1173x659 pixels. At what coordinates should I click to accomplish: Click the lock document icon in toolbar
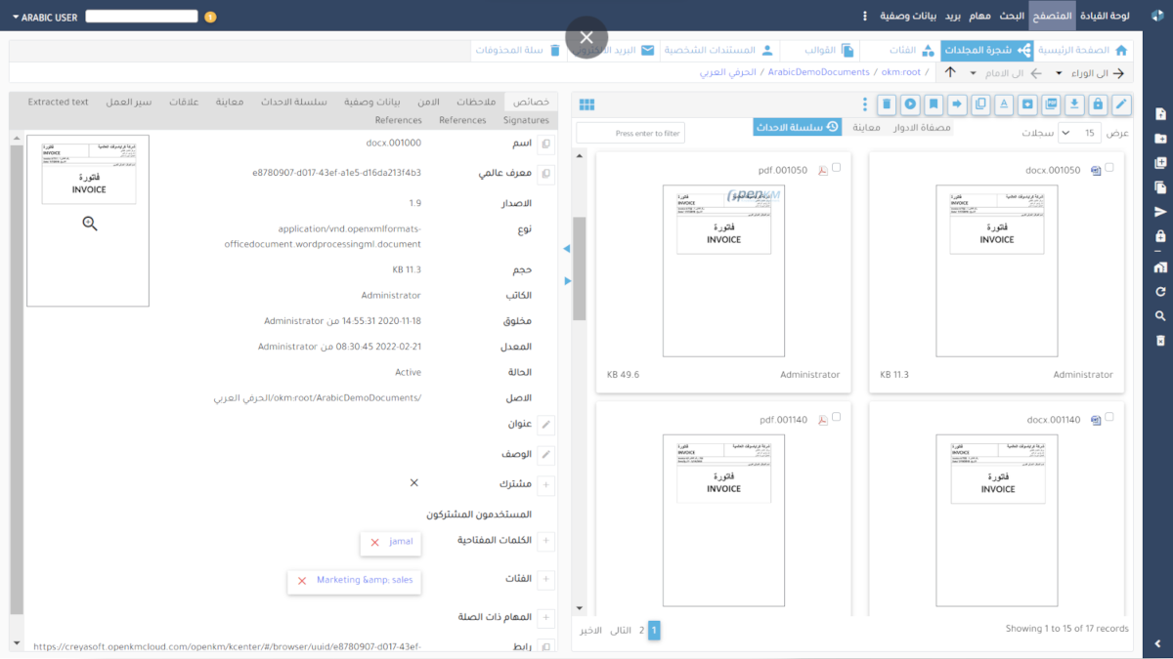[x=1098, y=104]
